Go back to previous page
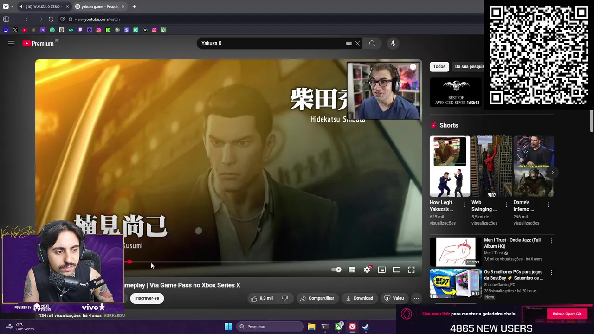The height and width of the screenshot is (334, 594). 28,19
